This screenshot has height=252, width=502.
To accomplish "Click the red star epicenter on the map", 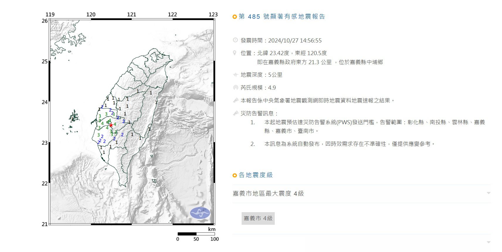I will [x=111, y=125].
